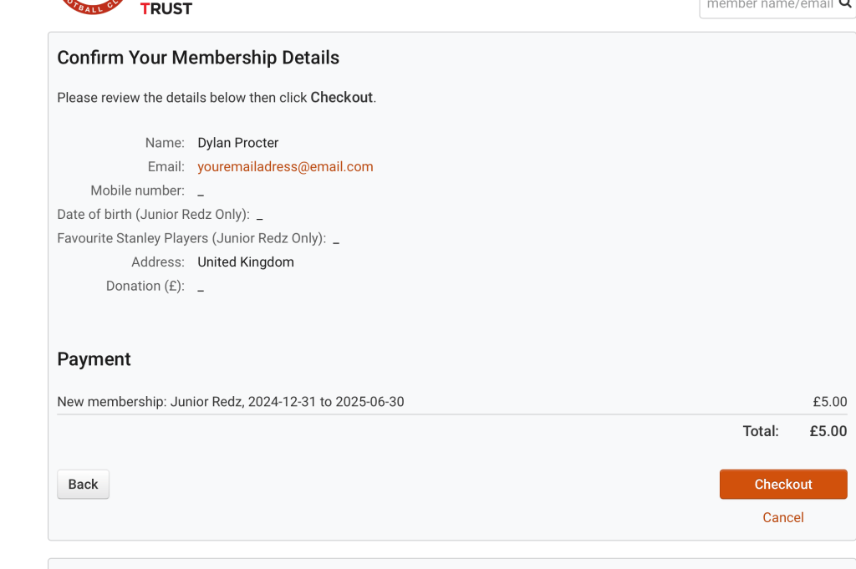
Task: Click the search magnifier icon
Action: click(845, 4)
